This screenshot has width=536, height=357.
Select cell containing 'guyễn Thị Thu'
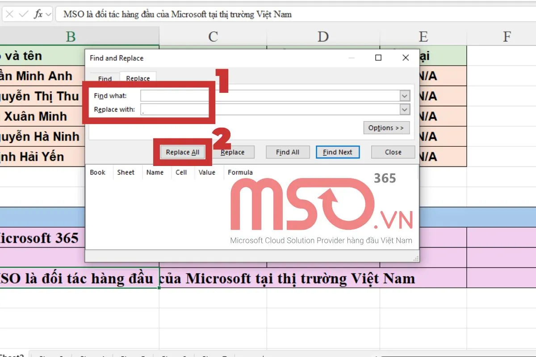[42, 96]
